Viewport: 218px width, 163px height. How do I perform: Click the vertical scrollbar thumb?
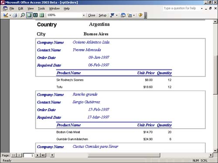[x=215, y=75]
